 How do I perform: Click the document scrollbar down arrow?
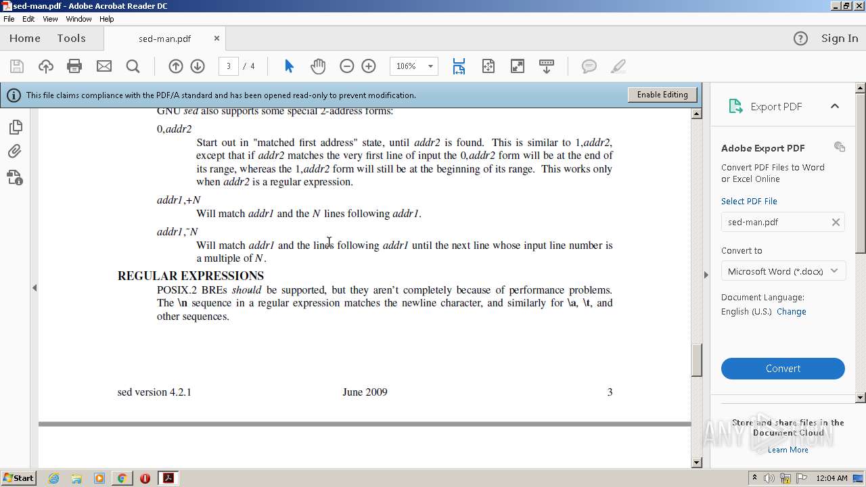point(697,463)
